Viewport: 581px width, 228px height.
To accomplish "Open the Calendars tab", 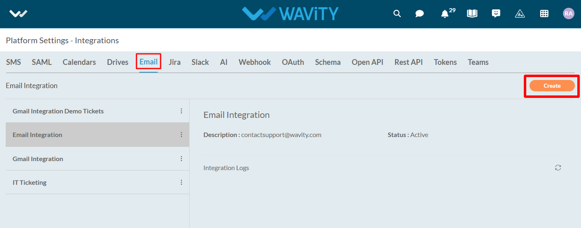I will click(79, 62).
